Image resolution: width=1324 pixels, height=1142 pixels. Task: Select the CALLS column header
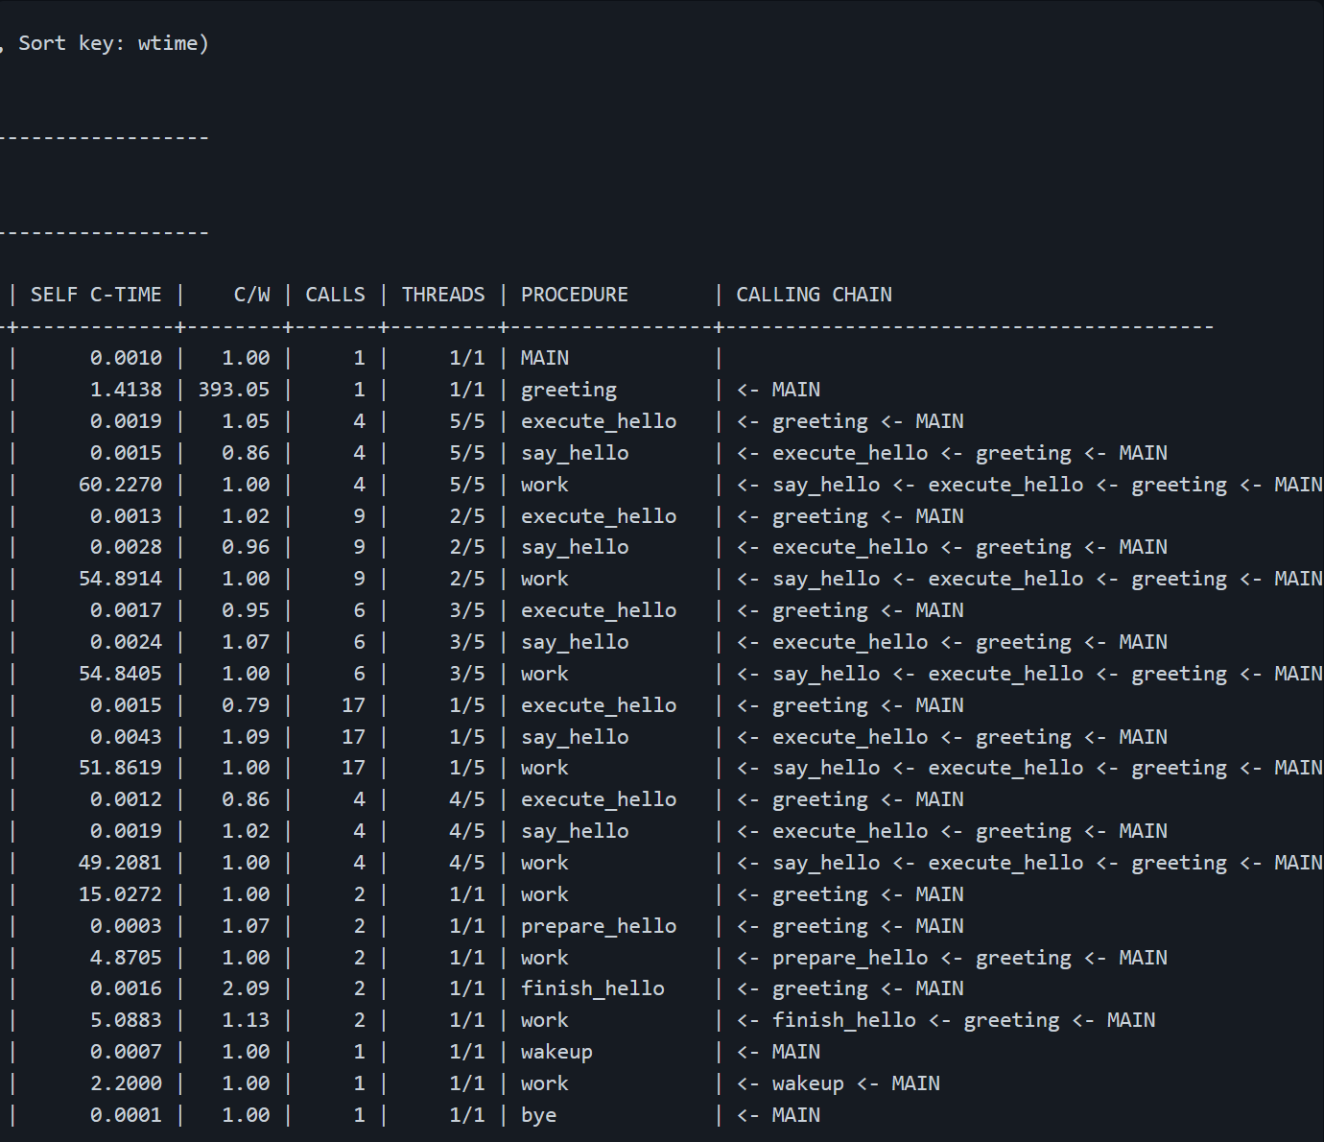point(335,295)
